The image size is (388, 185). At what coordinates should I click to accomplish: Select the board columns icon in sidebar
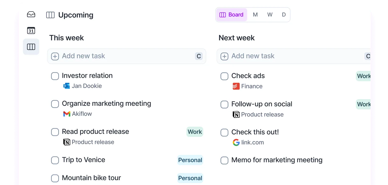(31, 47)
